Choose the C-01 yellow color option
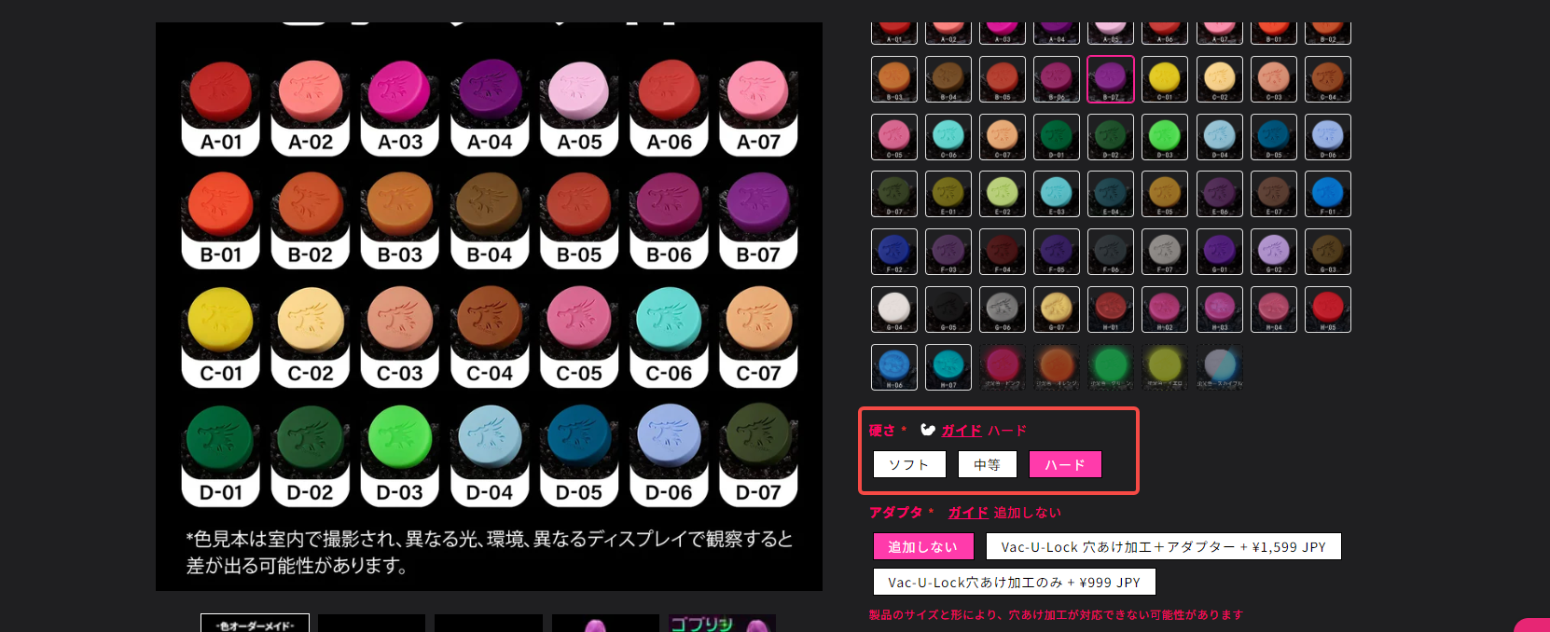 click(1165, 79)
